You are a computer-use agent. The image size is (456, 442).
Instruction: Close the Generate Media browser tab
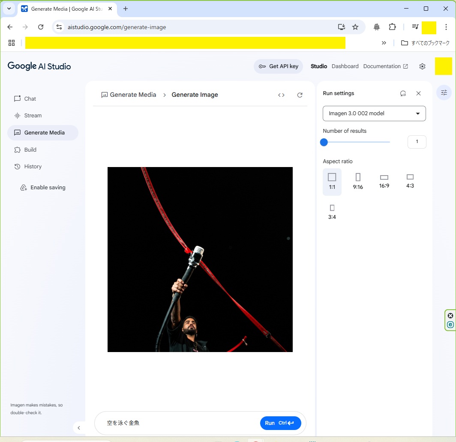click(110, 9)
